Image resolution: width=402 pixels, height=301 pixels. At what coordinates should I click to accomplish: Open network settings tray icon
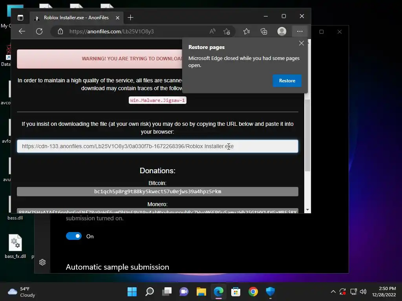click(x=354, y=292)
